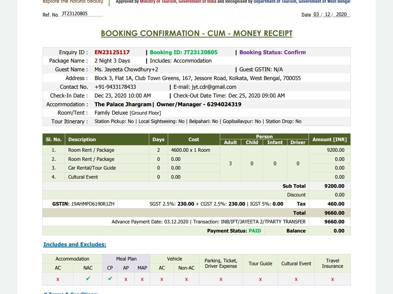
Task: Click Includes: Accommodation text
Action: click(x=181, y=61)
